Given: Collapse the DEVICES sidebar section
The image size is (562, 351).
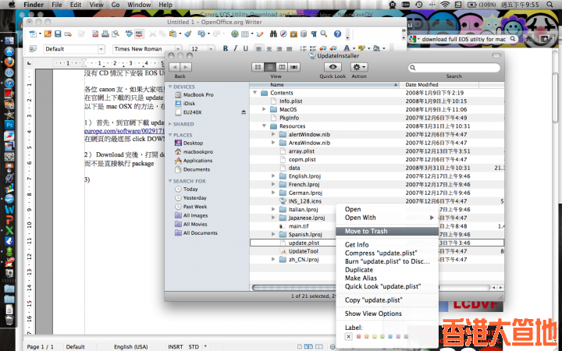Looking at the screenshot, I should click(x=170, y=87).
